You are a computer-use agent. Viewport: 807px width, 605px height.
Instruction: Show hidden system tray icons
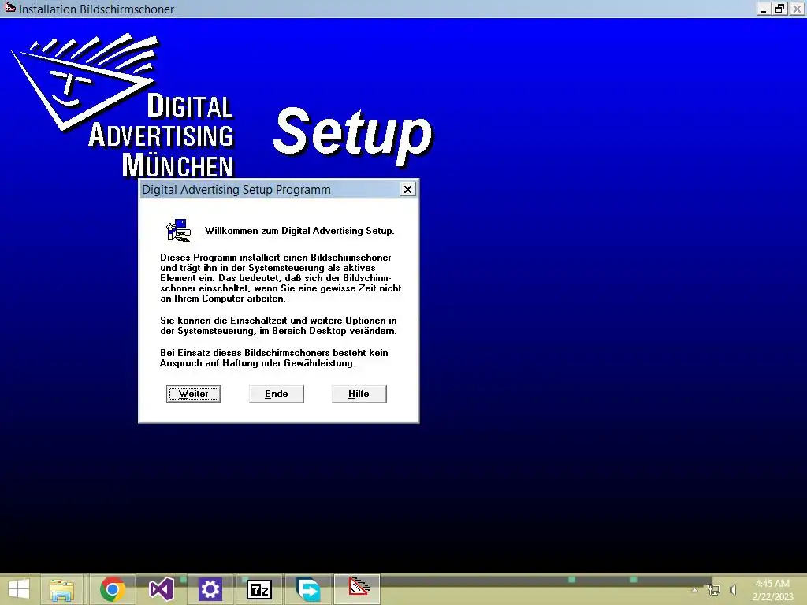[694, 590]
